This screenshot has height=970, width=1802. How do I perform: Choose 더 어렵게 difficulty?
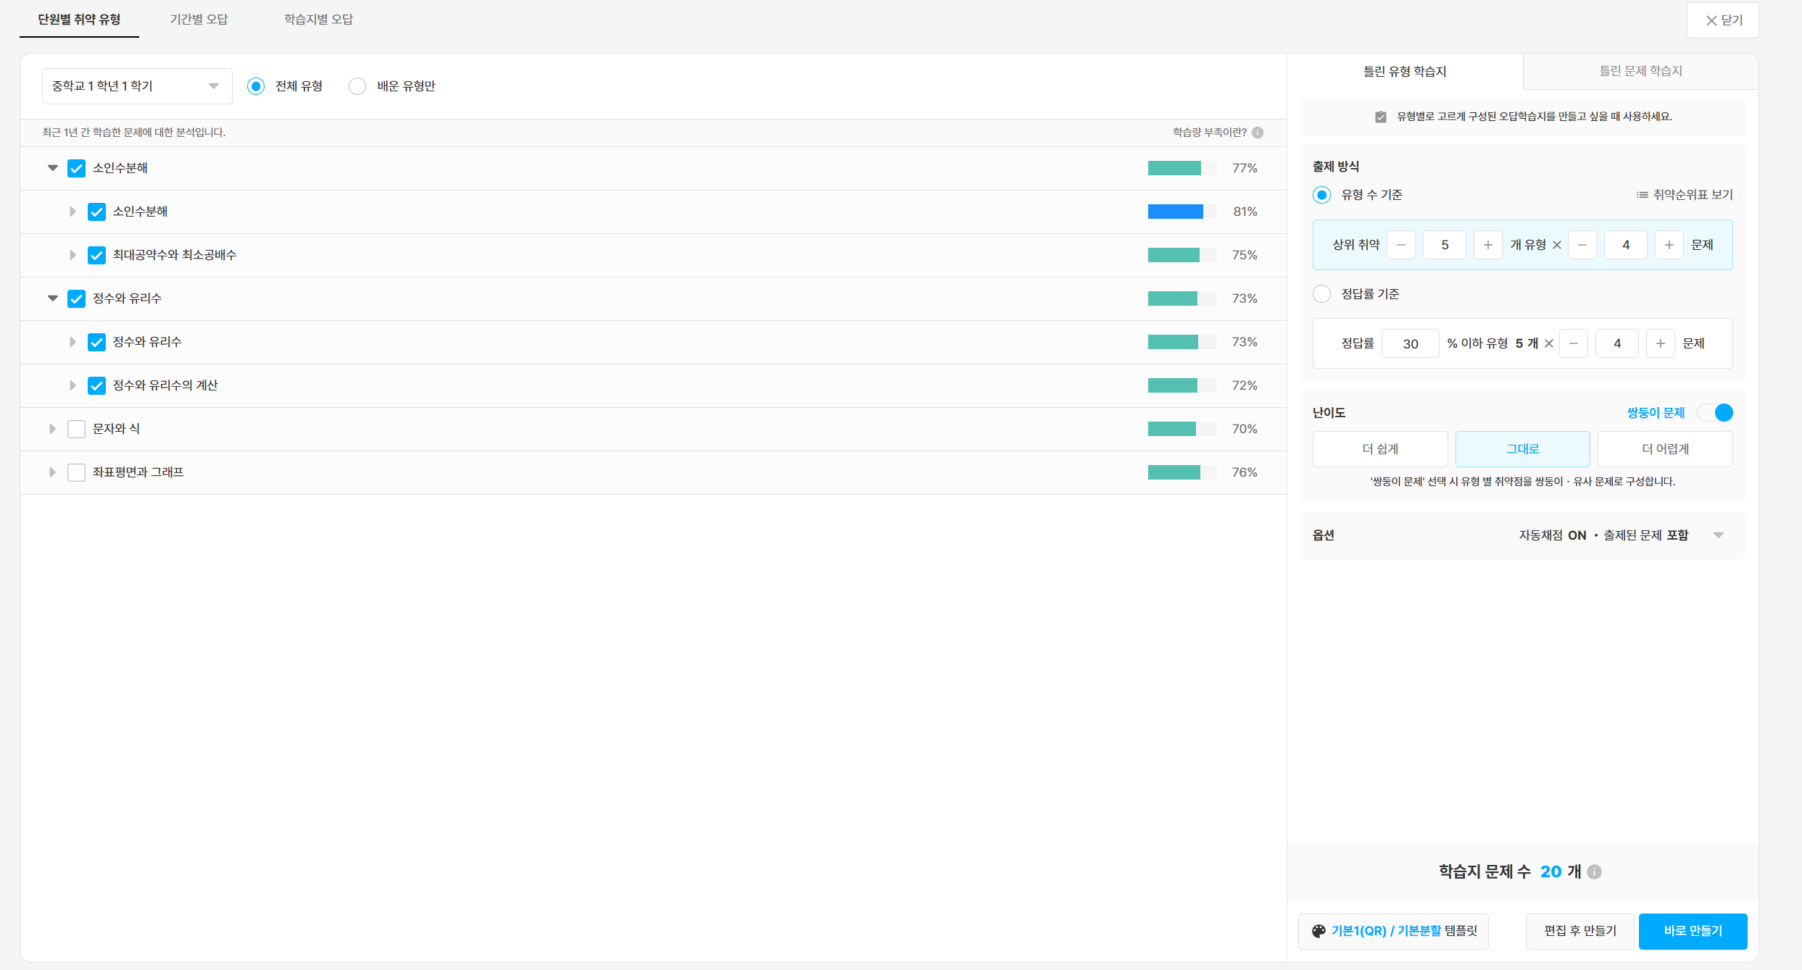(1665, 449)
